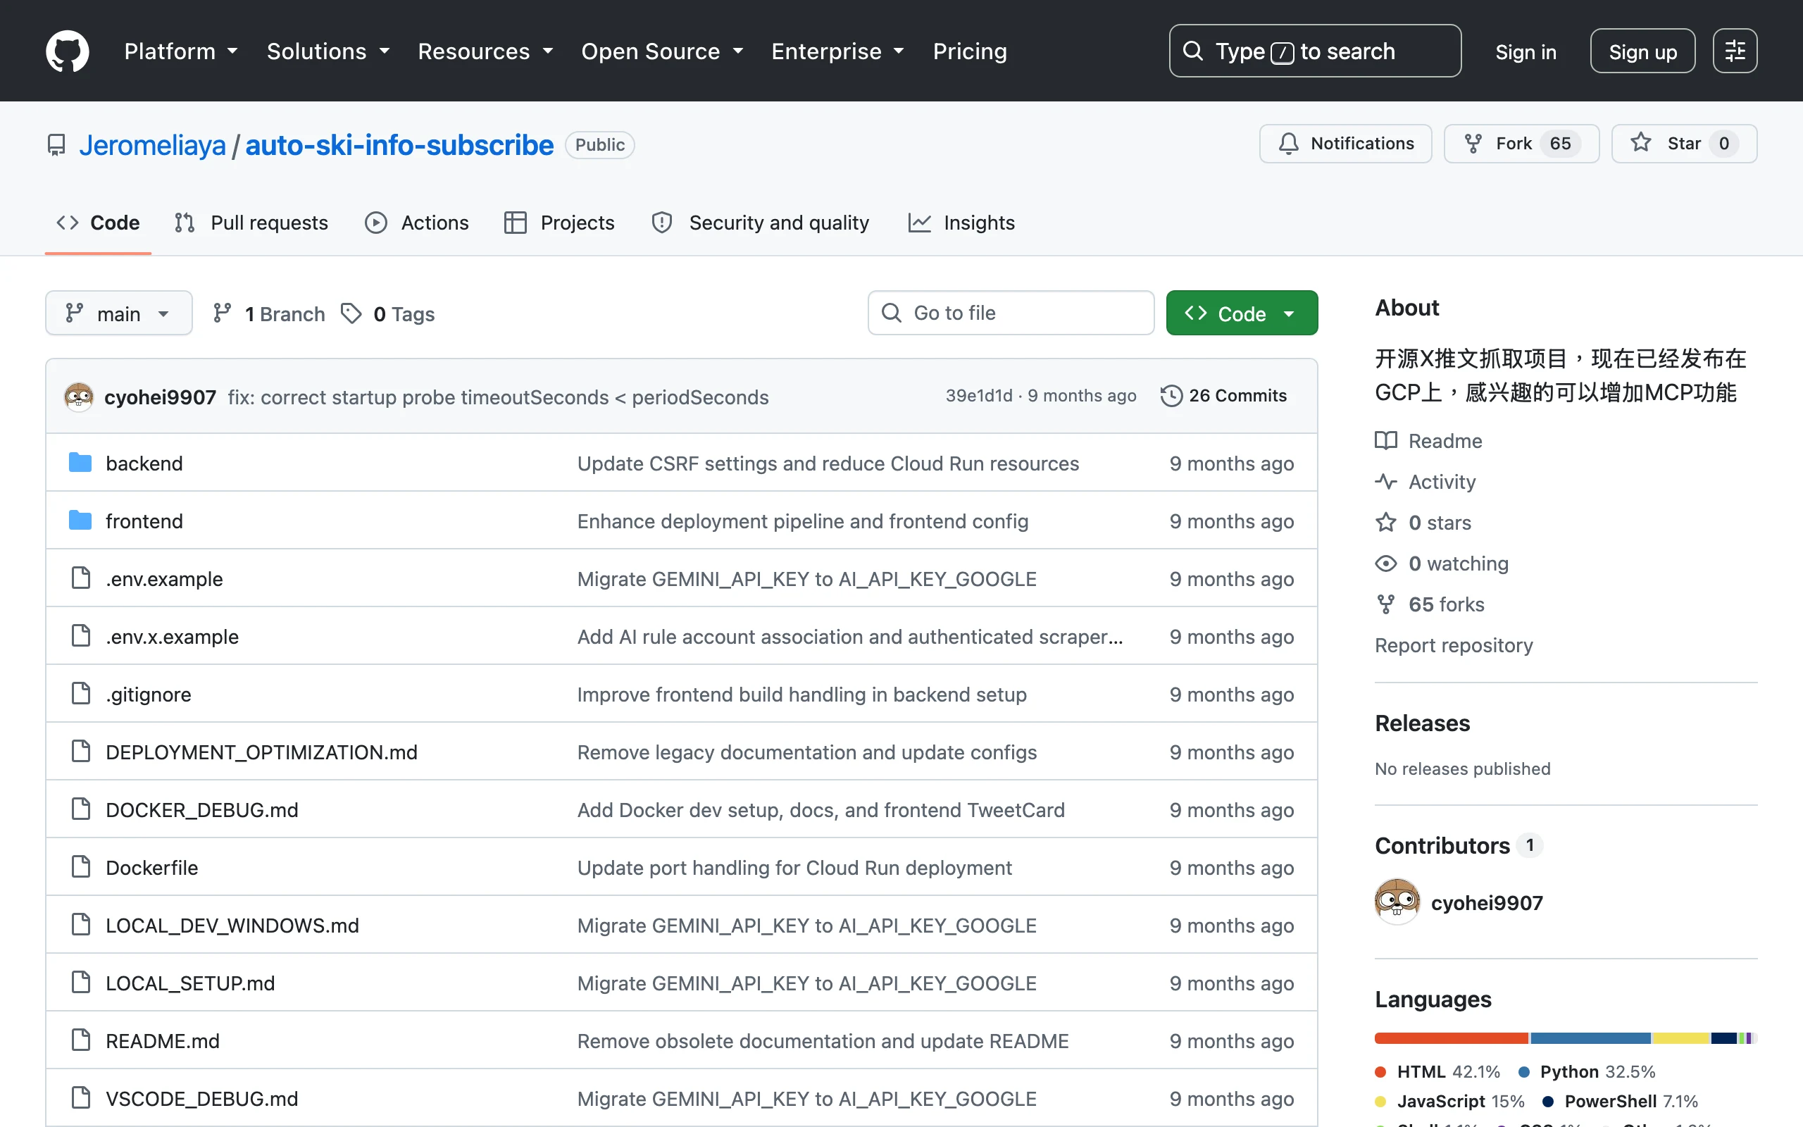Fork this repository

[x=1521, y=143]
